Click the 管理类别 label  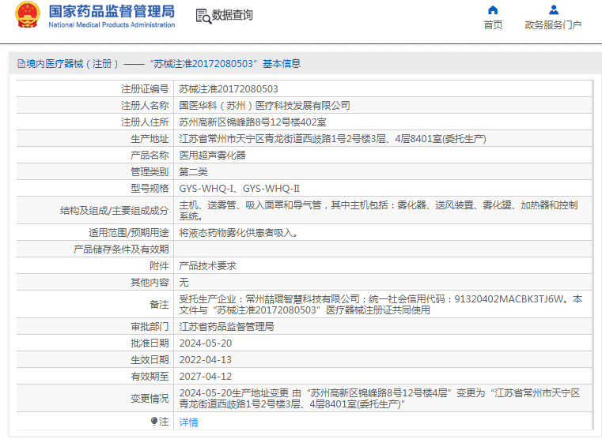pos(150,172)
